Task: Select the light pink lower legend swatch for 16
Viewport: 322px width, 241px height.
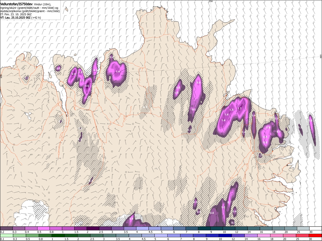Action: [264, 235]
